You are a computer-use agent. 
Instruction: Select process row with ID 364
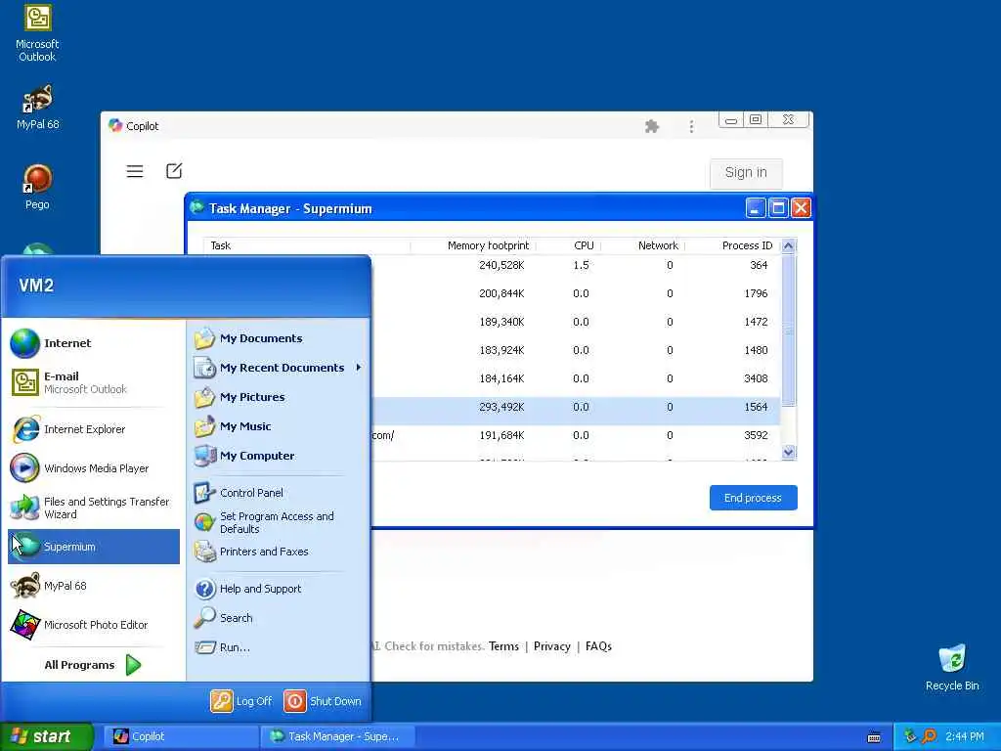[575, 265]
